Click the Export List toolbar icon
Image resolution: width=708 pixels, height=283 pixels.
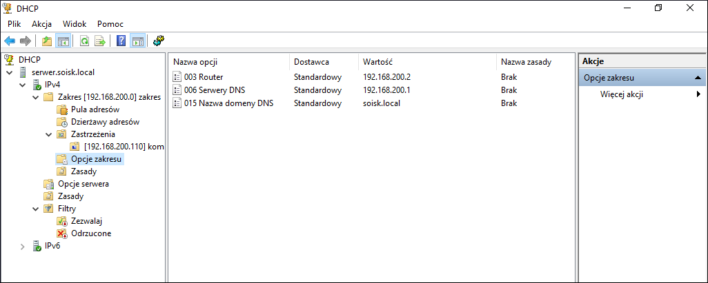100,41
